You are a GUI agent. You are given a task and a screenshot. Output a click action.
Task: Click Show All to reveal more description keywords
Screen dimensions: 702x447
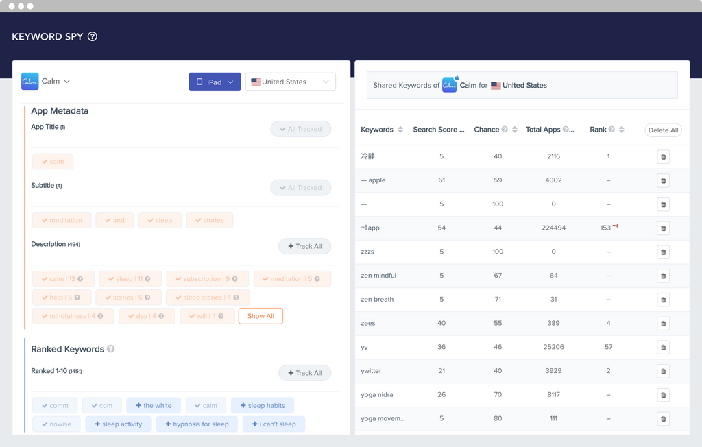(261, 315)
